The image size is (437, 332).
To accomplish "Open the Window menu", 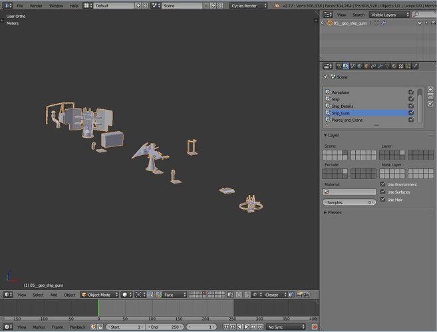I will (x=56, y=5).
